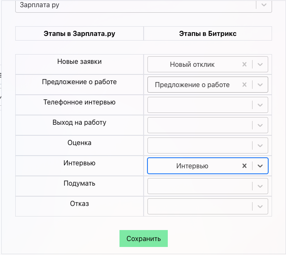This screenshot has height=255, width=286.
Task: Click the empty Оценка select field
Action: (199, 145)
